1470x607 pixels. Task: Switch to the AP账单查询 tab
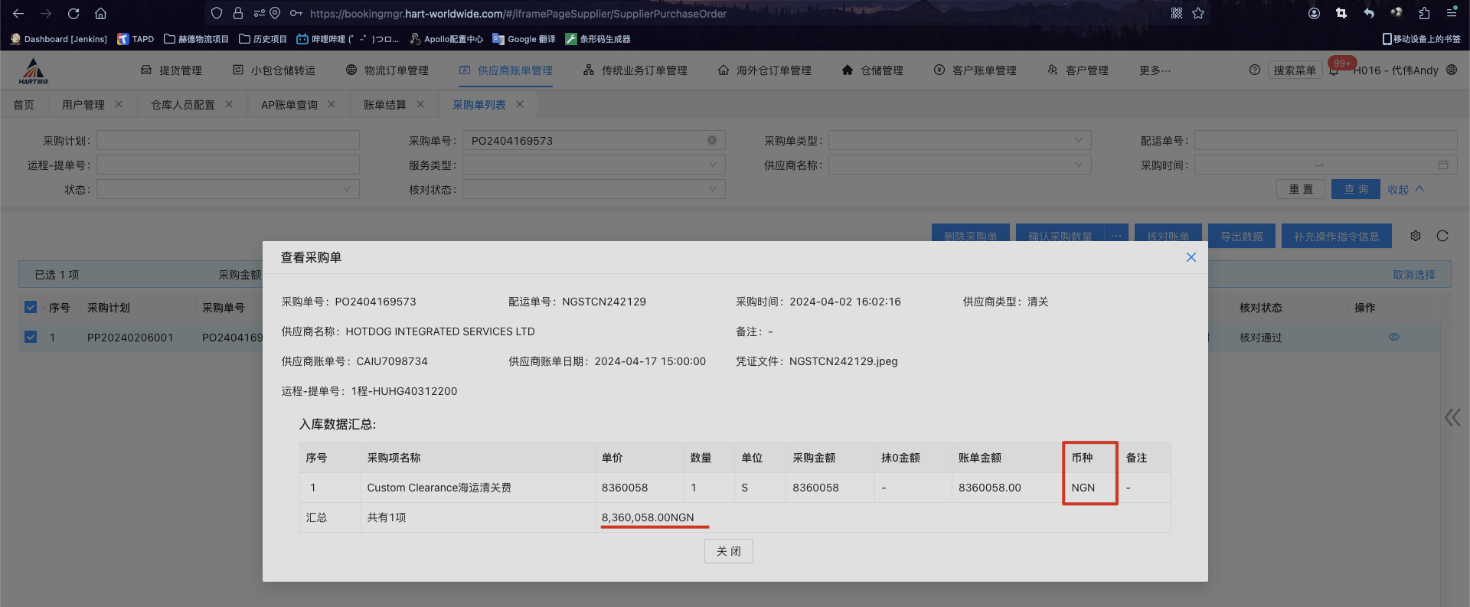coord(289,105)
